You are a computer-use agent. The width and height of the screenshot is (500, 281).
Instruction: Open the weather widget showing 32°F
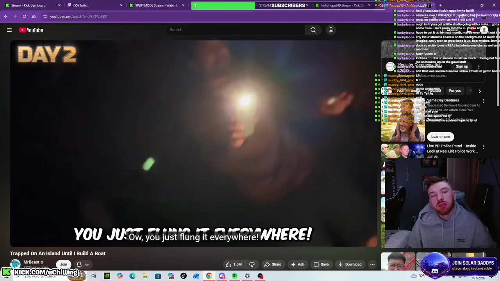click(419, 276)
